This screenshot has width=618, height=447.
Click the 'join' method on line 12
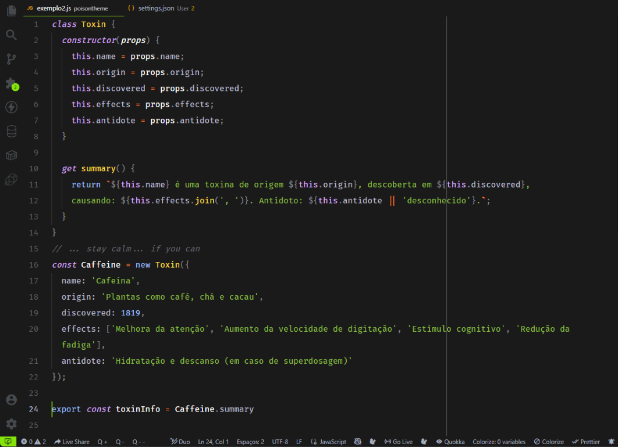click(205, 201)
